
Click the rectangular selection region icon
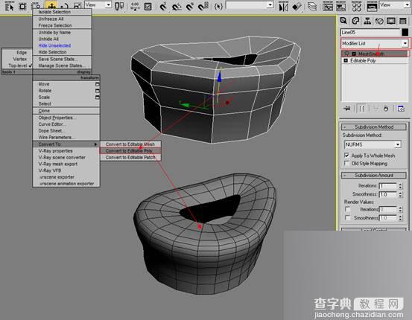tap(22, 6)
